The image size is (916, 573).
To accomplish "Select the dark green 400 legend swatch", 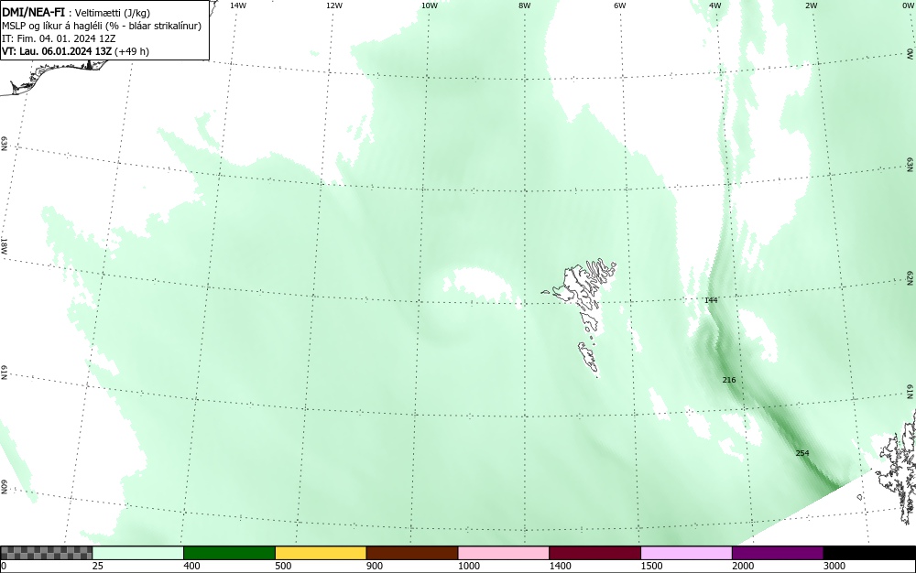I will coord(229,553).
